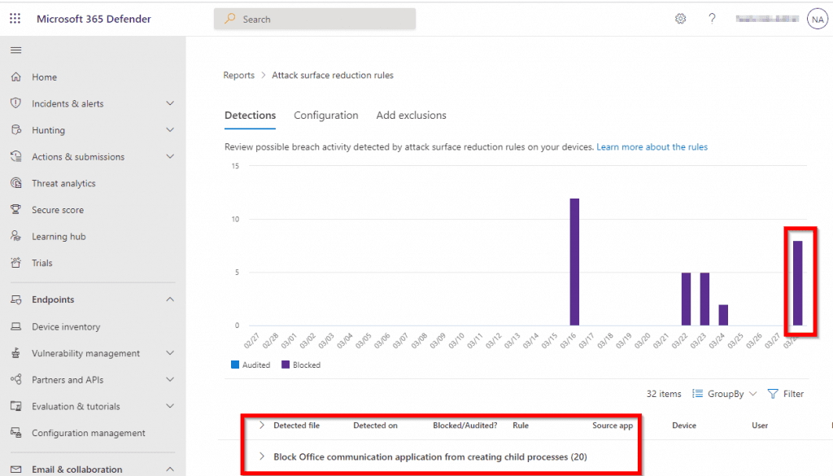
Task: Expand all groups via header chevron
Action: (x=261, y=425)
